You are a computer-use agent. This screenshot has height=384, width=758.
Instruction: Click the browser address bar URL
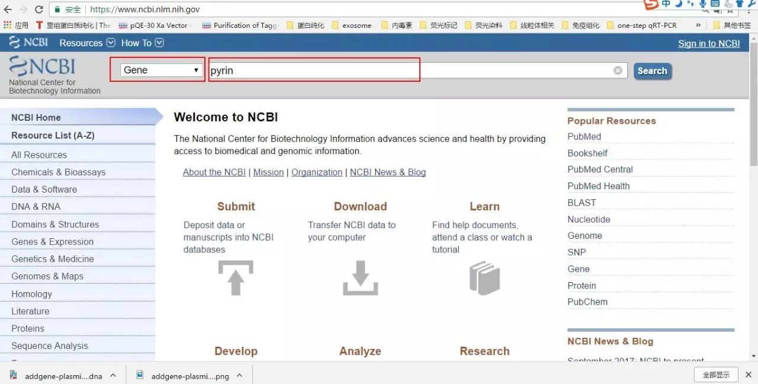pos(145,9)
